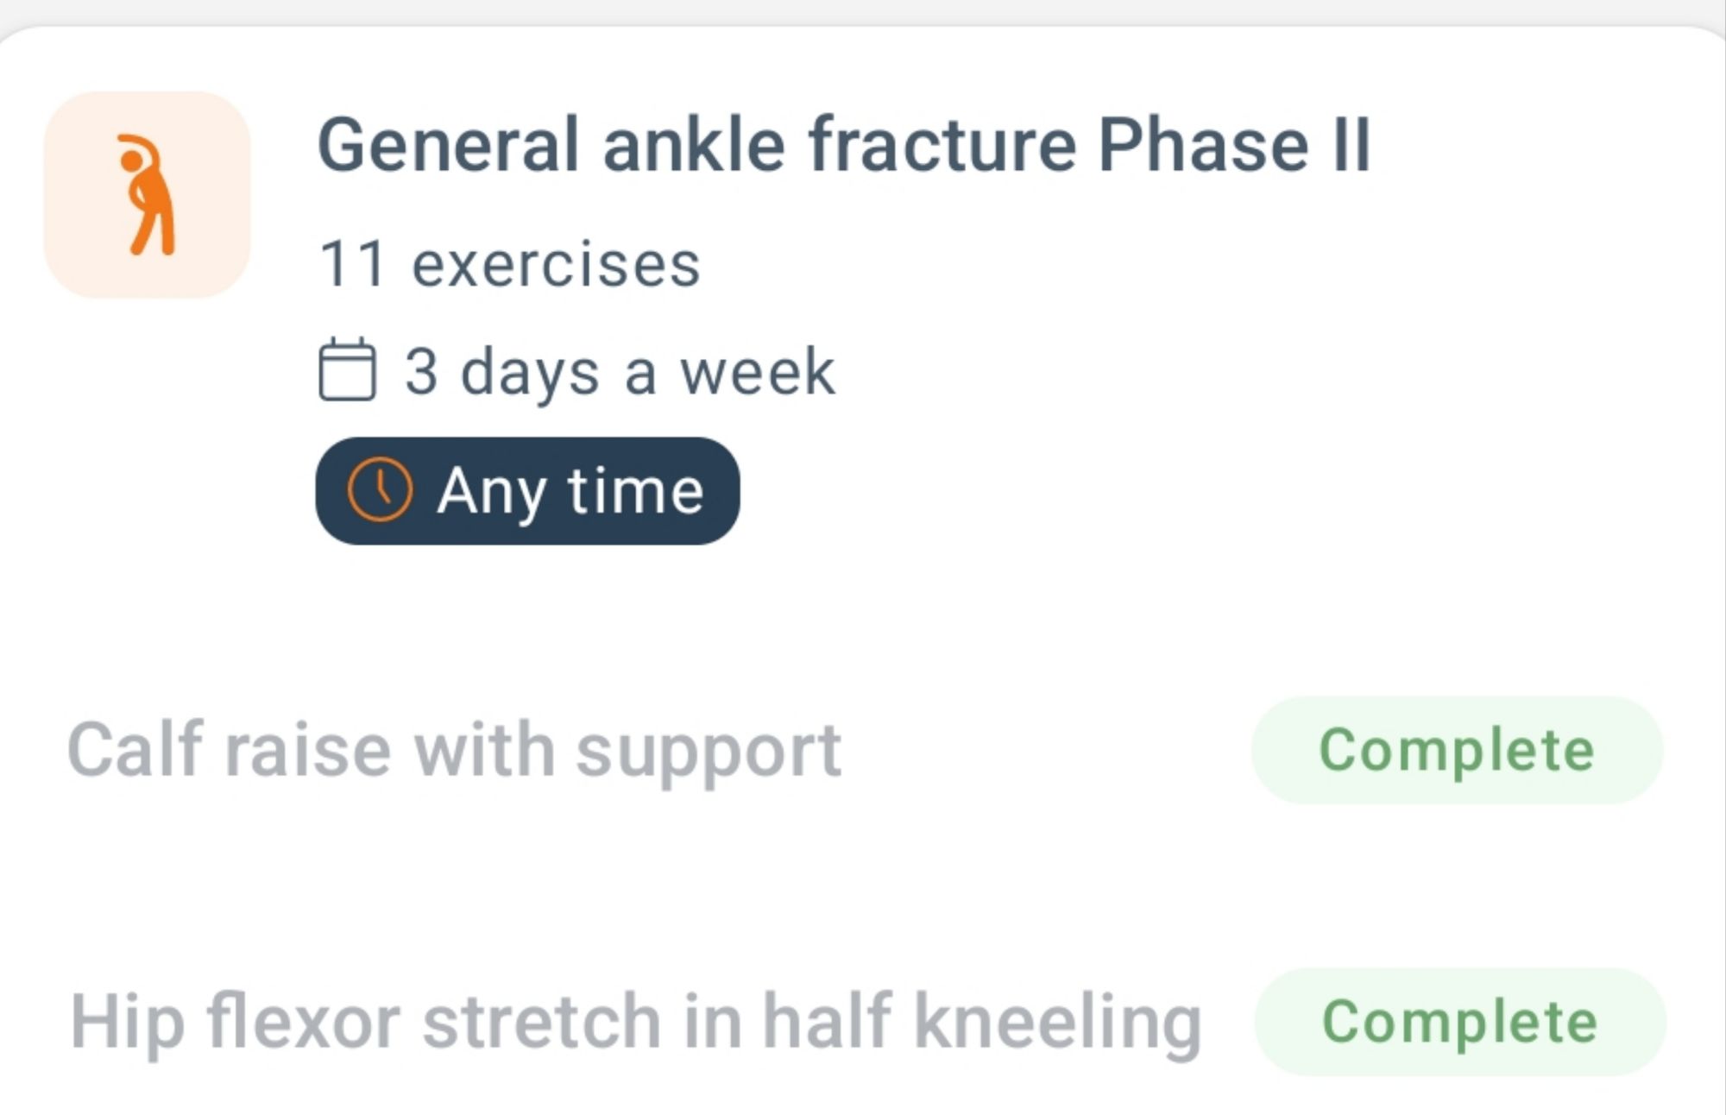Click the word Complete in the Hip flexor row
1726x1115 pixels.
(x=1459, y=1023)
